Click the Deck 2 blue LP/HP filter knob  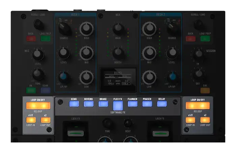(173, 77)
